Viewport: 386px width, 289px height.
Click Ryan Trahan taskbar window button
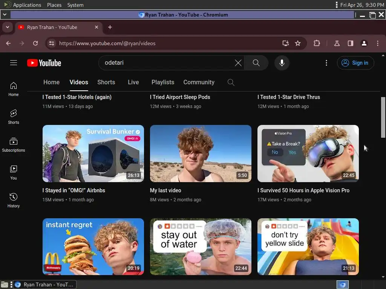point(44,284)
